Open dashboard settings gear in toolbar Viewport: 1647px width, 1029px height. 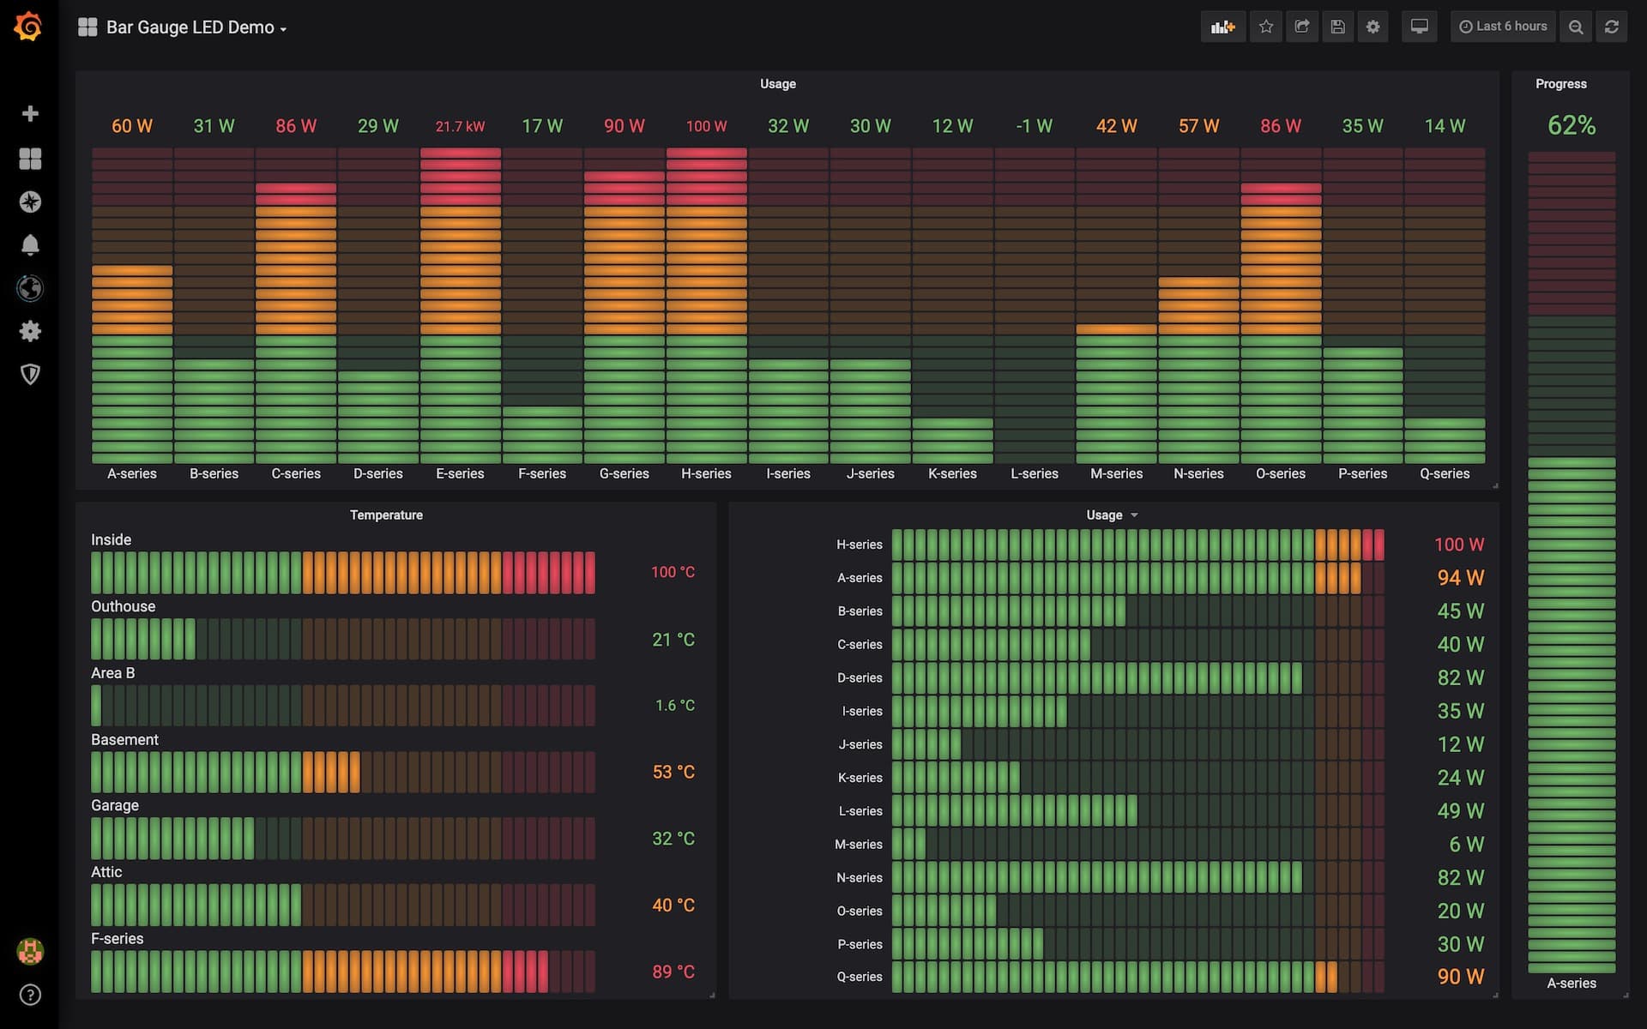1372,27
